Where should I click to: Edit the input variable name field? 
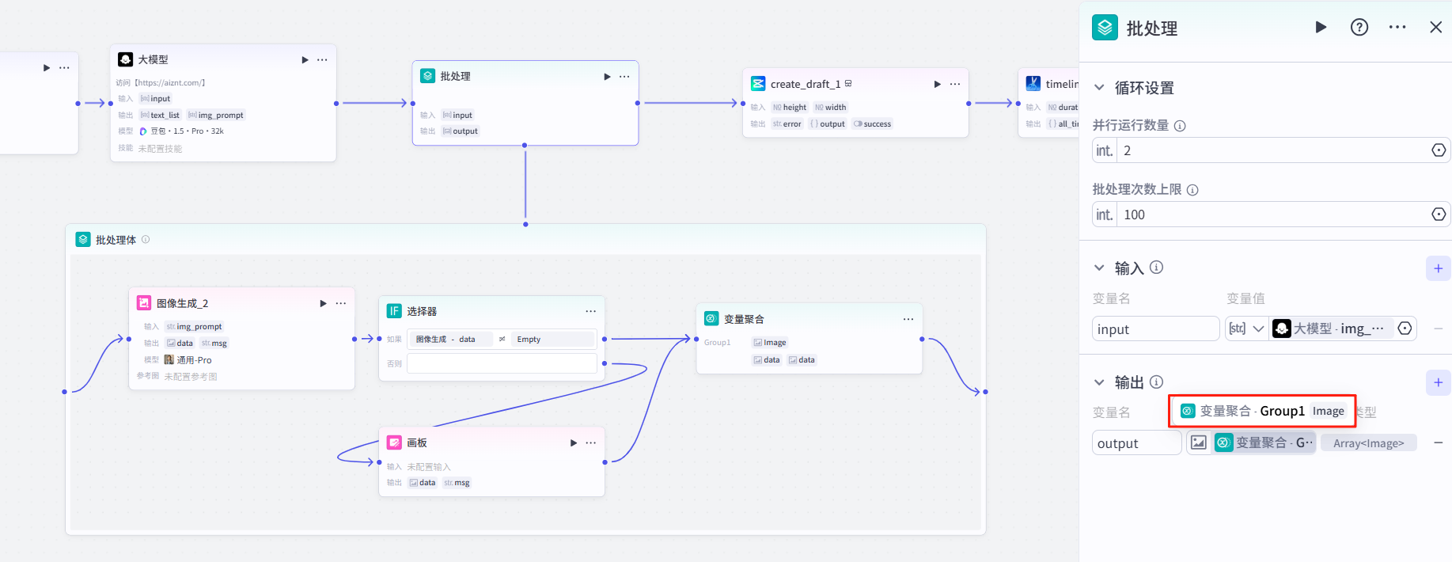coord(1156,328)
